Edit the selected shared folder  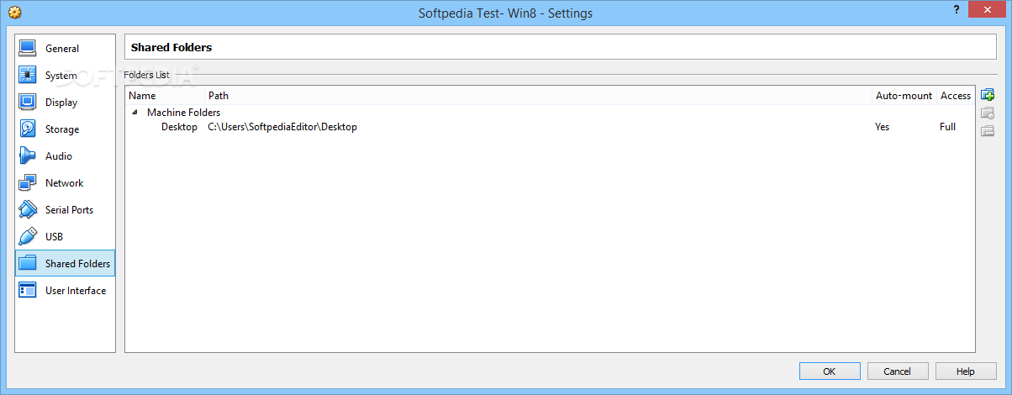coord(988,113)
